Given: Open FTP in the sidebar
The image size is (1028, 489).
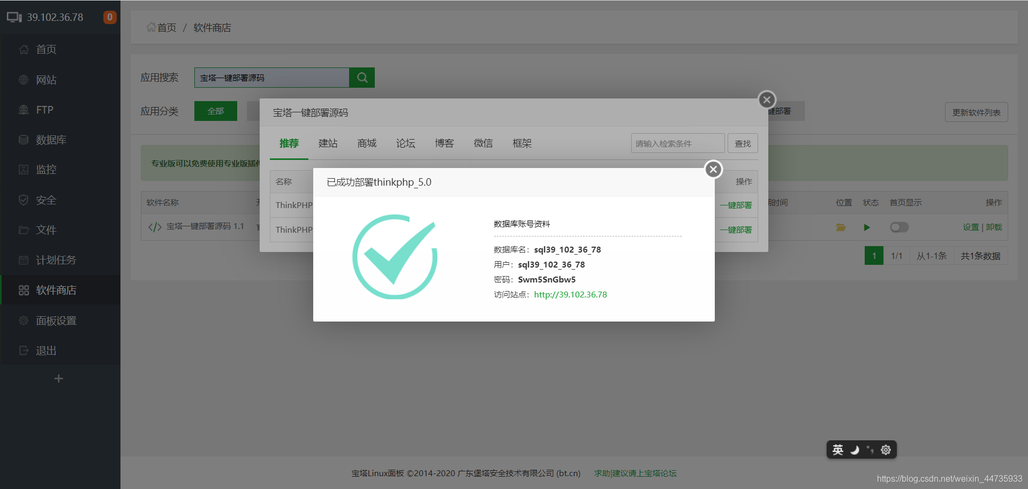Looking at the screenshot, I should pyautogui.click(x=60, y=110).
